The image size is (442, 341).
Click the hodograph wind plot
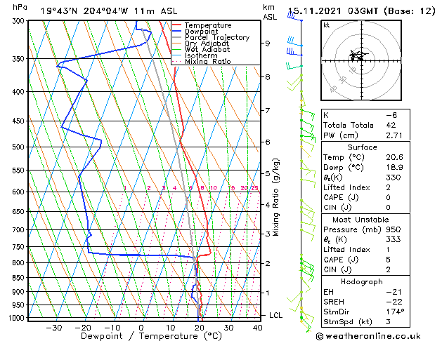click(x=361, y=60)
